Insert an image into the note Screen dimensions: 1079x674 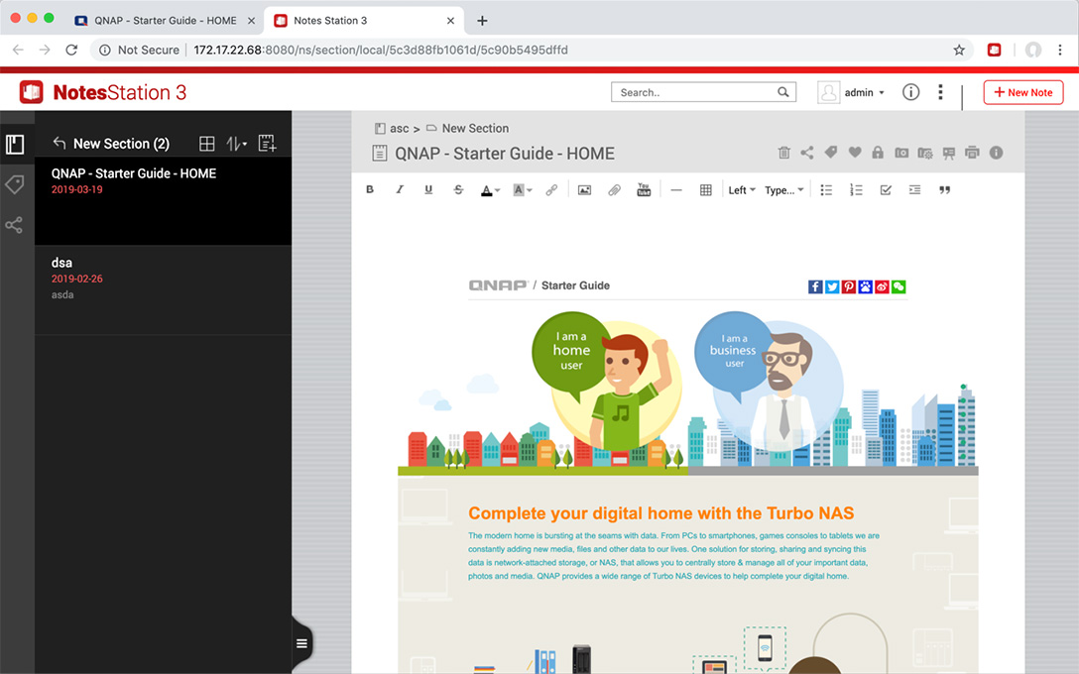tap(584, 189)
